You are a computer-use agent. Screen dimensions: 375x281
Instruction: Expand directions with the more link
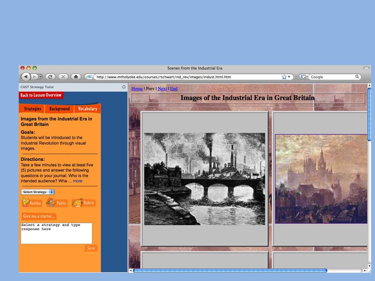coord(77,181)
